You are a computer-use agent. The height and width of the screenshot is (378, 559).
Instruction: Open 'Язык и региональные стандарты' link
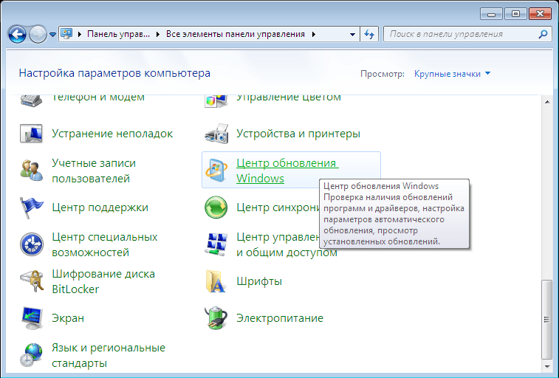(109, 355)
